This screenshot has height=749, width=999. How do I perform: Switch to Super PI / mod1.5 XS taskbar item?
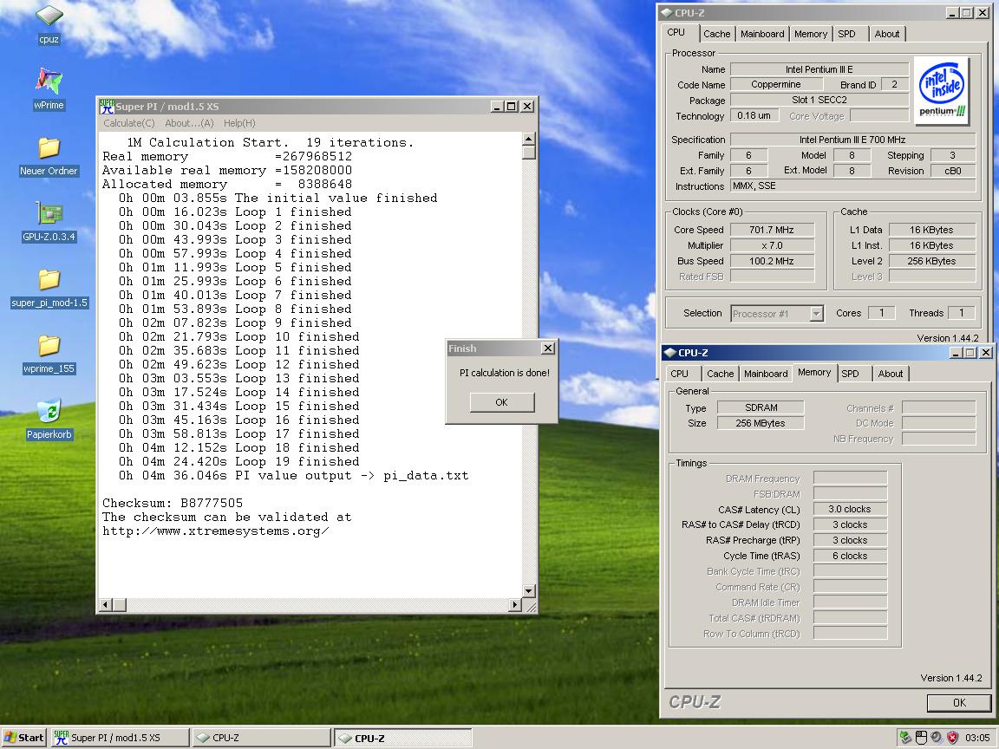[120, 738]
